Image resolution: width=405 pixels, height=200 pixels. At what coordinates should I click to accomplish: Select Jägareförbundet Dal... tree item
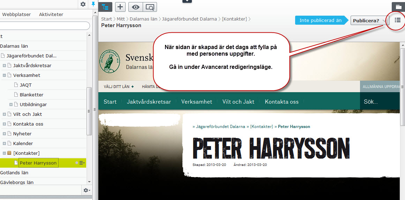[x=31, y=56]
